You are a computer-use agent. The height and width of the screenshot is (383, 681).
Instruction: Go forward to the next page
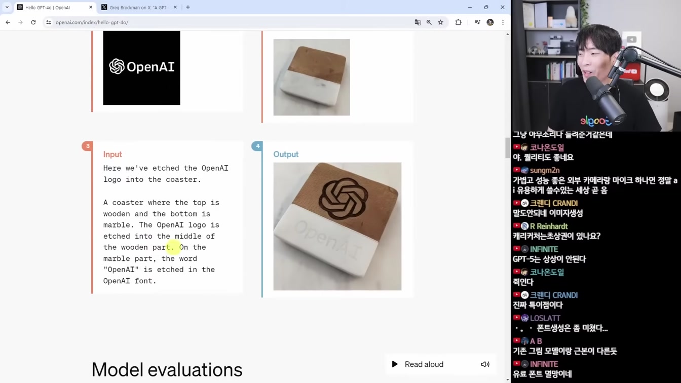click(x=20, y=22)
